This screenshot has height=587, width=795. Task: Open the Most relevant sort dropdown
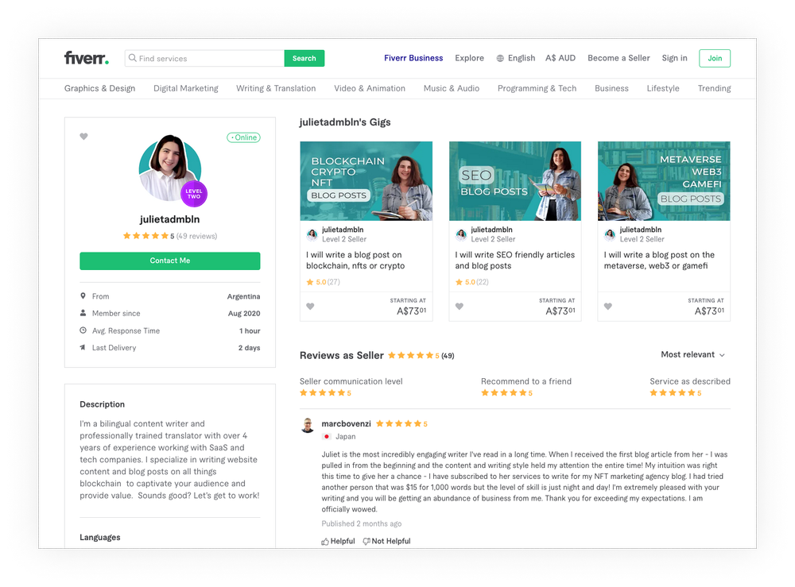[692, 355]
